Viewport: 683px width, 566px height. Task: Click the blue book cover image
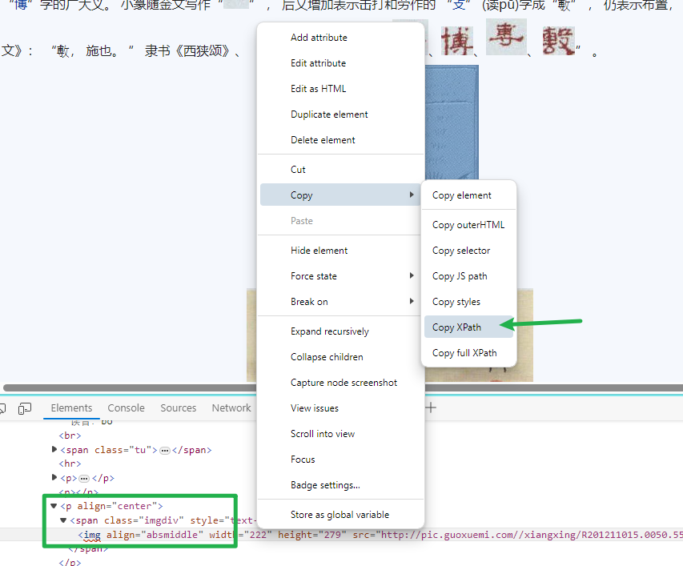click(452, 122)
